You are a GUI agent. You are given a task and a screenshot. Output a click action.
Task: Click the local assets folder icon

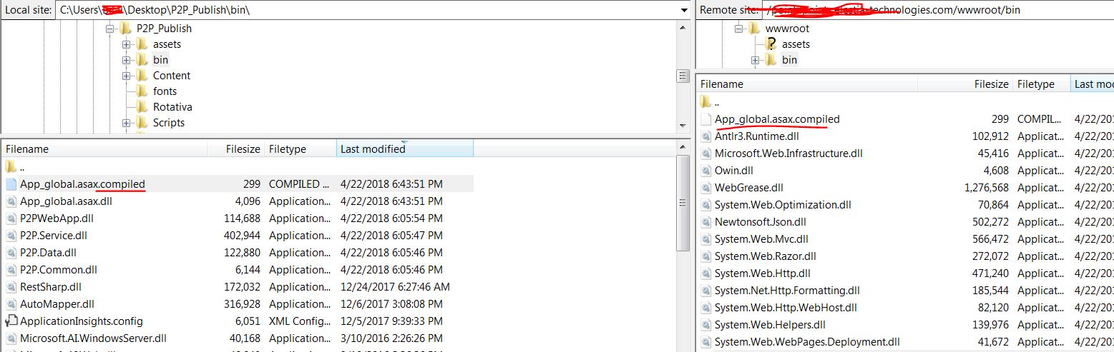(142, 44)
